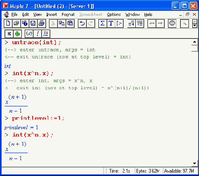Click the (√) auto-correct syntax button
The width and height of the screenshot is (199, 176).
pyautogui.click(x=29, y=34)
